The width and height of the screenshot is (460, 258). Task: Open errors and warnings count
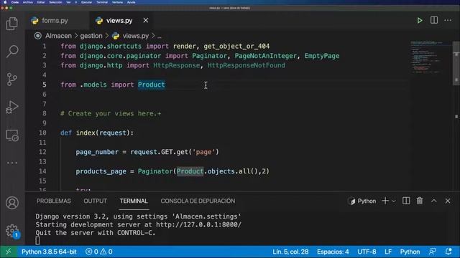click(x=99, y=252)
